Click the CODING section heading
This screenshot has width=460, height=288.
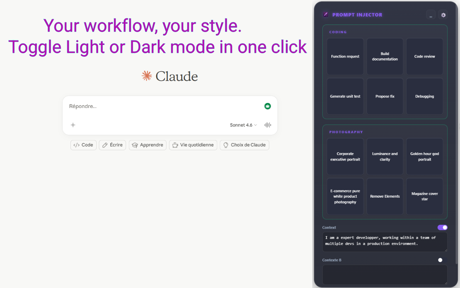click(x=338, y=32)
